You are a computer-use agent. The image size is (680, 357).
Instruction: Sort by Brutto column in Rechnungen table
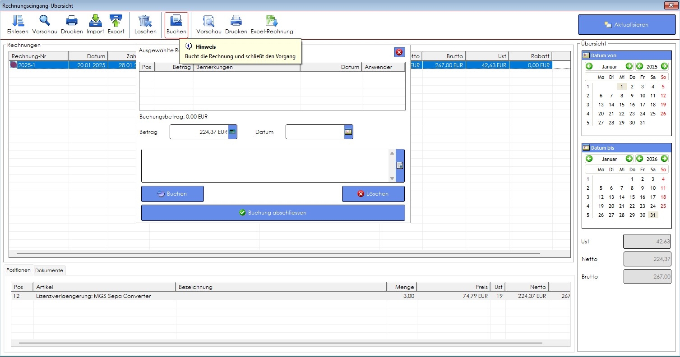pyautogui.click(x=444, y=56)
